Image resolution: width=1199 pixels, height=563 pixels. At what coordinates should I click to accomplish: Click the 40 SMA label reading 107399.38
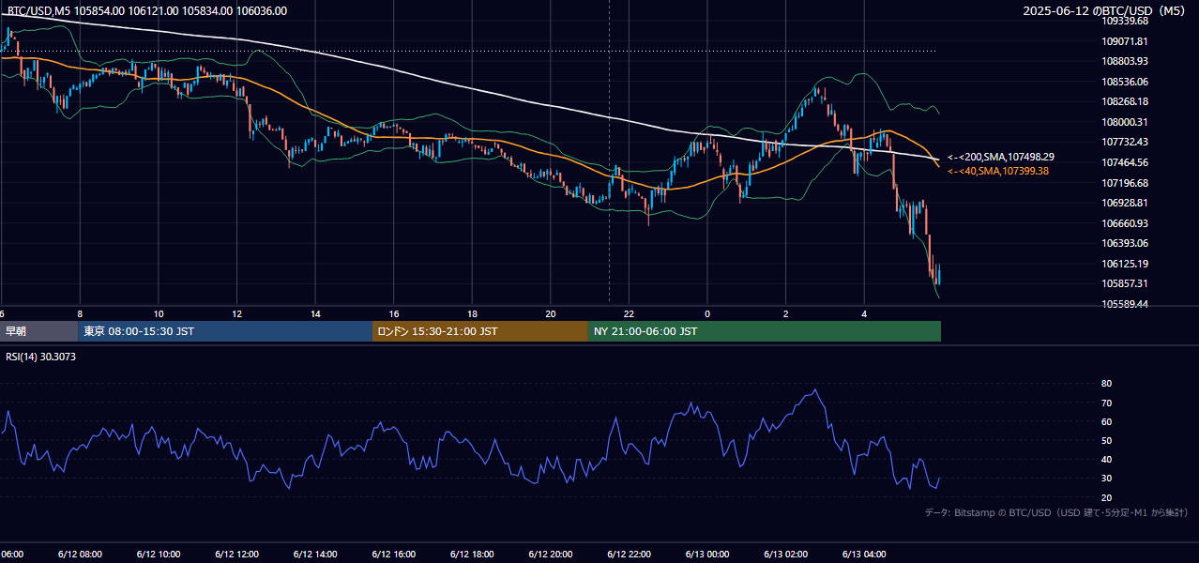point(998,171)
